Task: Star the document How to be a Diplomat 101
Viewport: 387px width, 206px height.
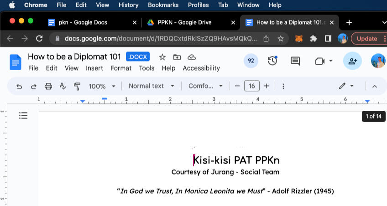Action: pyautogui.click(x=162, y=57)
